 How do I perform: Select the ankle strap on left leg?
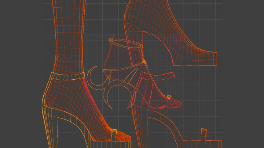67,76
